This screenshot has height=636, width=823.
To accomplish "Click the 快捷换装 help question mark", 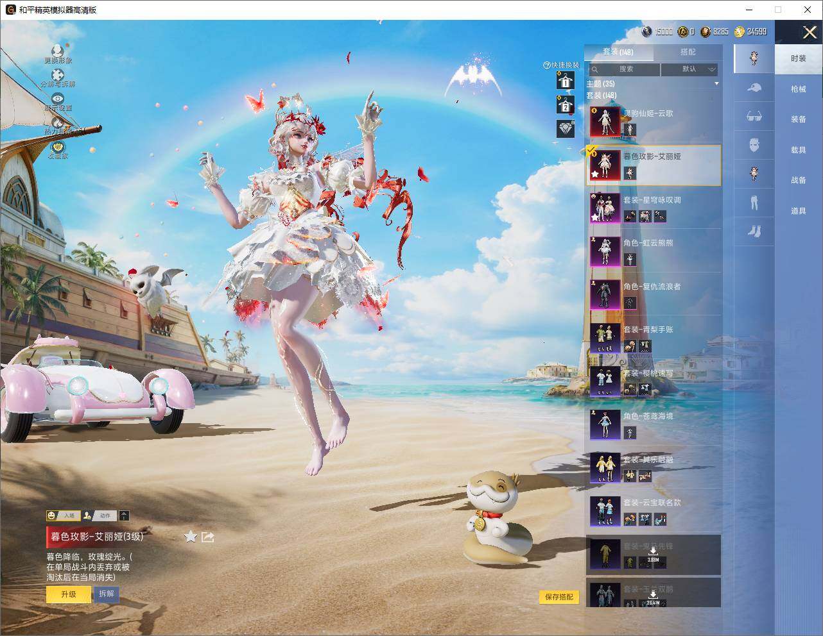I will coord(547,65).
